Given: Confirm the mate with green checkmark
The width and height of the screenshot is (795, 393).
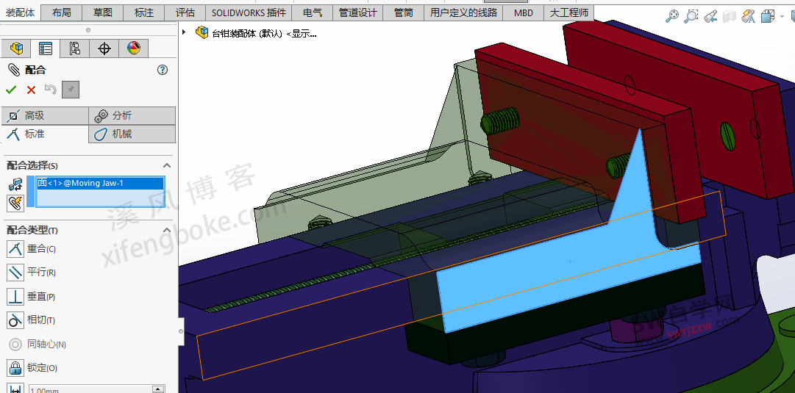Looking at the screenshot, I should [x=11, y=90].
